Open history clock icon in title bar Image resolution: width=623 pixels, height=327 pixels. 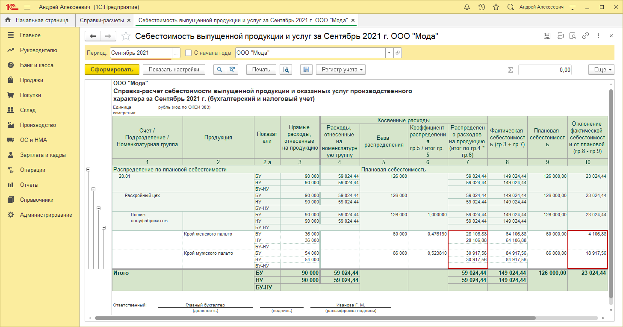(481, 7)
